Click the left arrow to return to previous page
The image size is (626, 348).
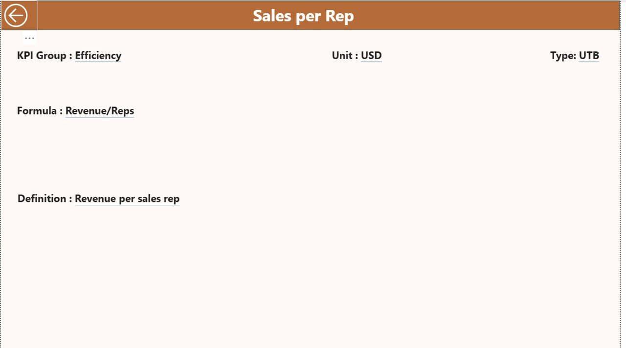pos(16,15)
